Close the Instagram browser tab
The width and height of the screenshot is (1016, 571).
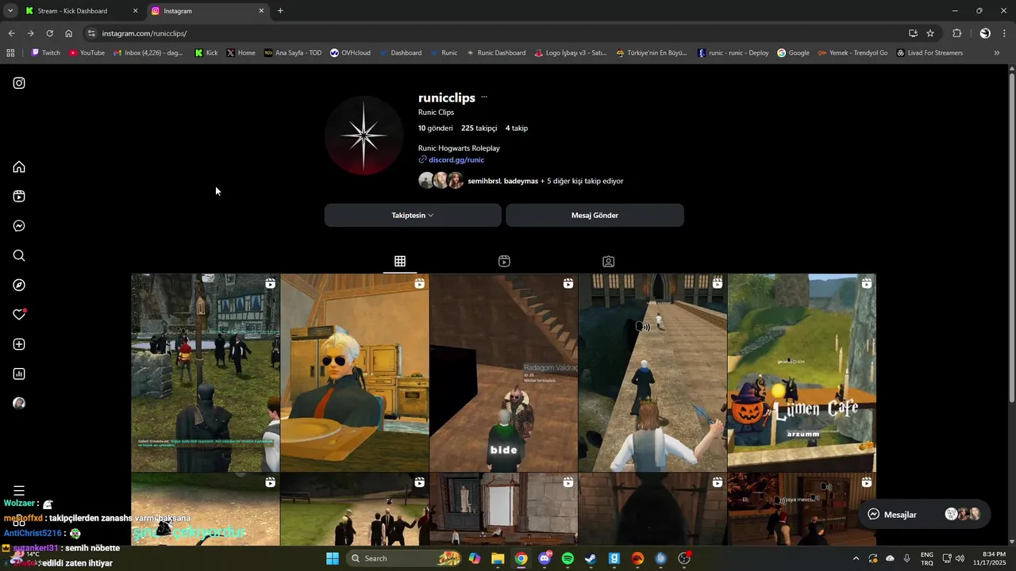261,11
